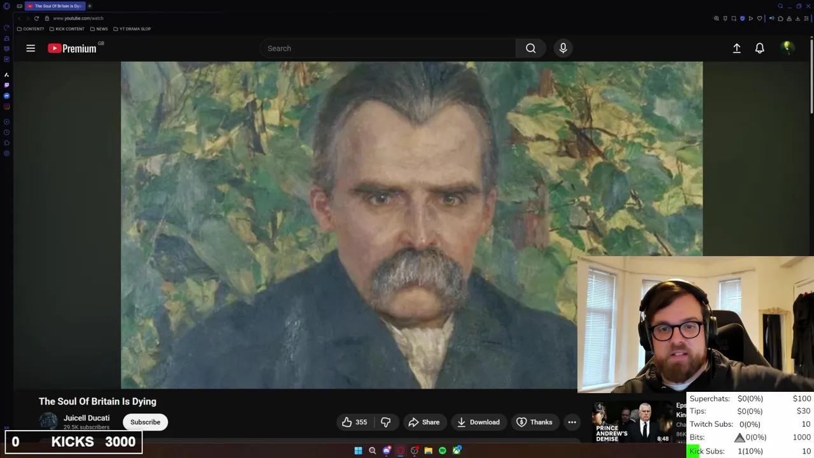Open File Explorer from taskbar
Image resolution: width=814 pixels, height=458 pixels.
coord(428,450)
